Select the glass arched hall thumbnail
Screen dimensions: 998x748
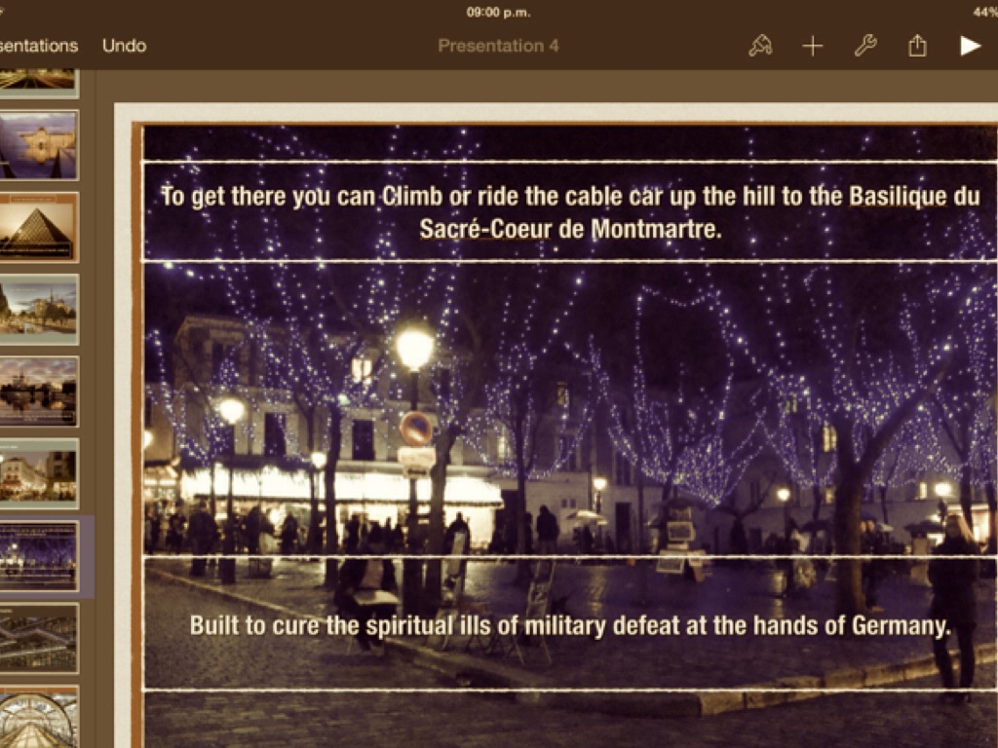point(39,716)
